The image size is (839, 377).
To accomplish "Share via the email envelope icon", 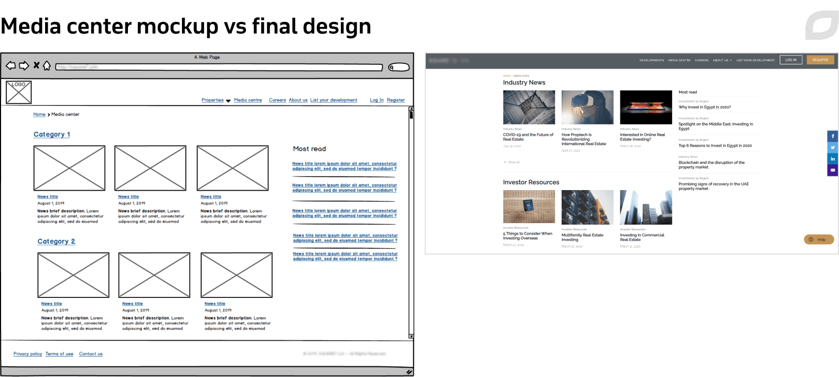I will tap(833, 170).
